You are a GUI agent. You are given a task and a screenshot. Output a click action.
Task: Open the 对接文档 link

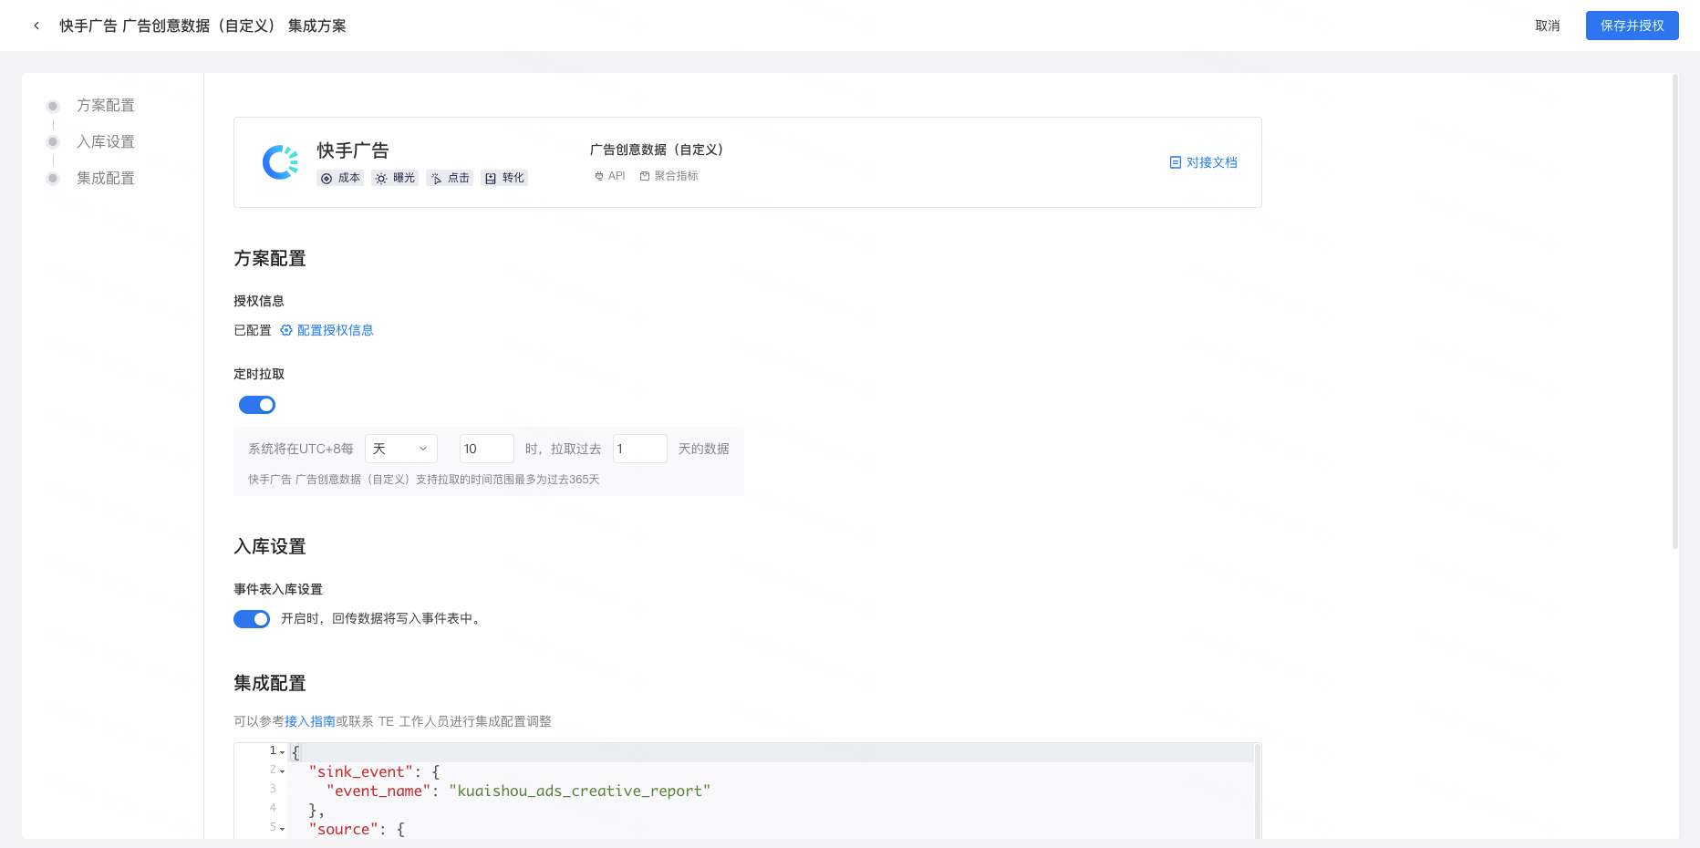[1212, 162]
